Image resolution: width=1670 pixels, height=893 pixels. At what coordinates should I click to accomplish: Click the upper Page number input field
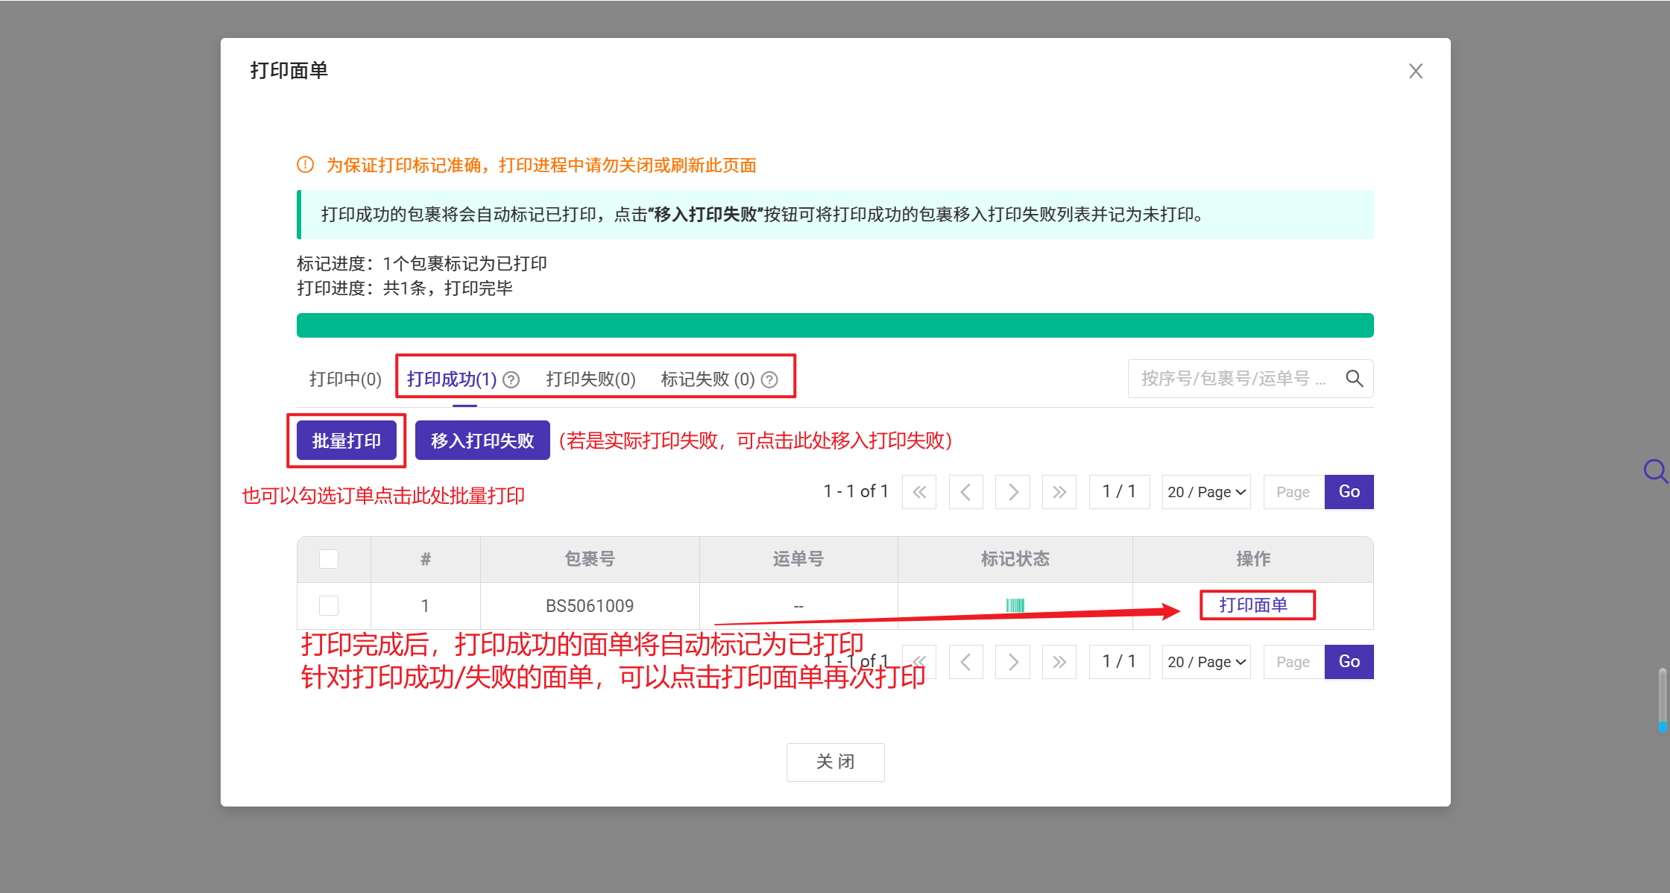[x=1294, y=492]
